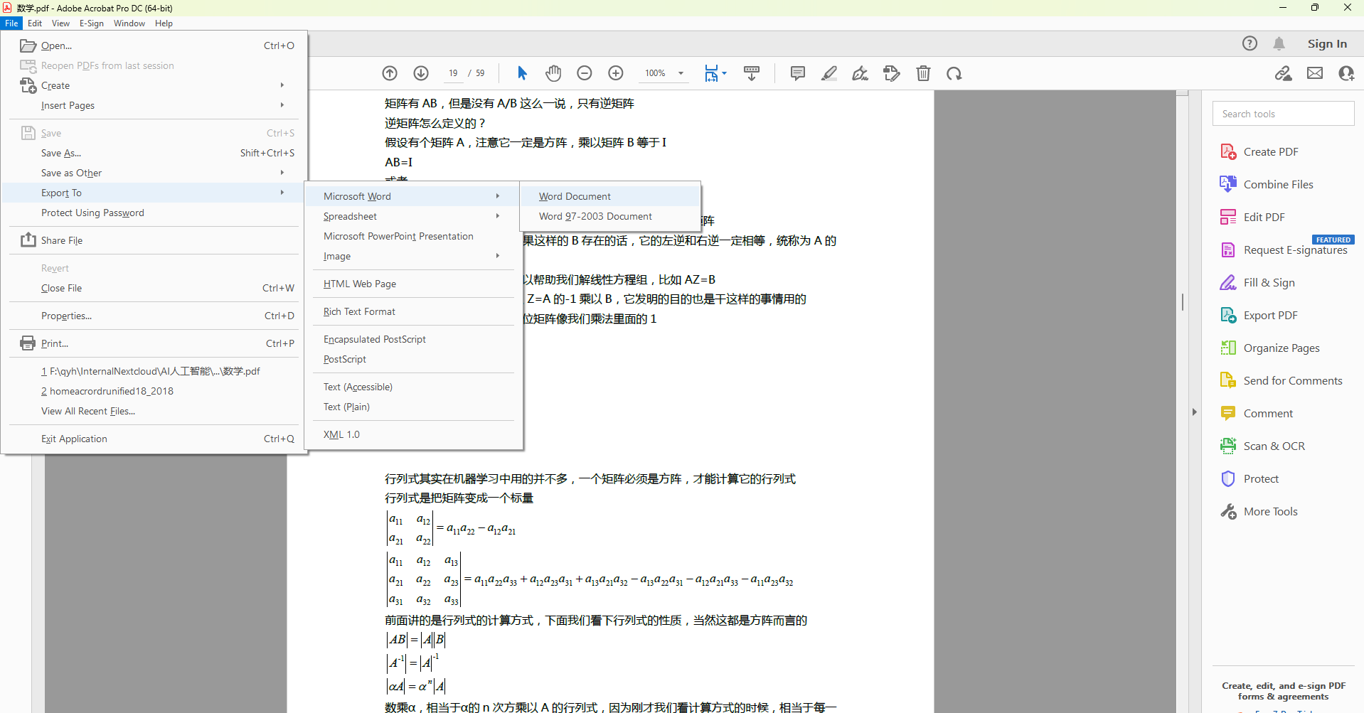The height and width of the screenshot is (713, 1364).
Task: Choose the selection arrow tool
Action: [522, 73]
